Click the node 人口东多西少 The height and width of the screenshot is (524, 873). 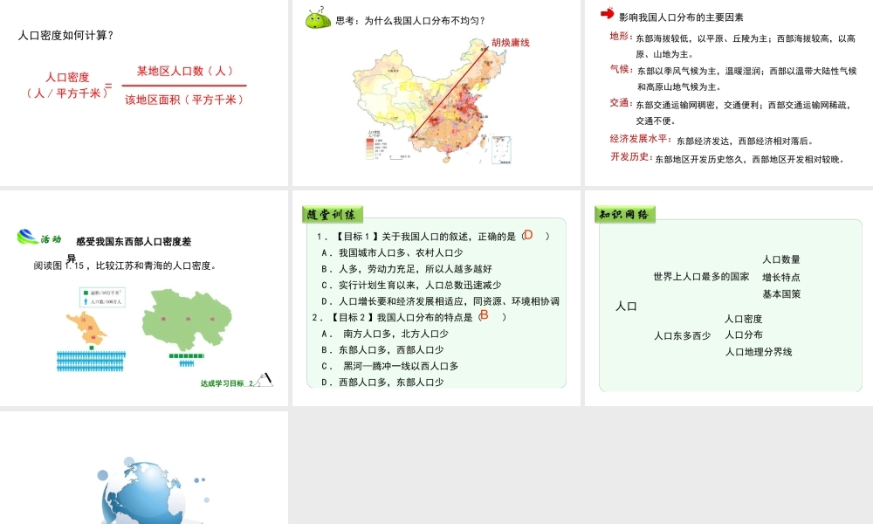(x=683, y=335)
